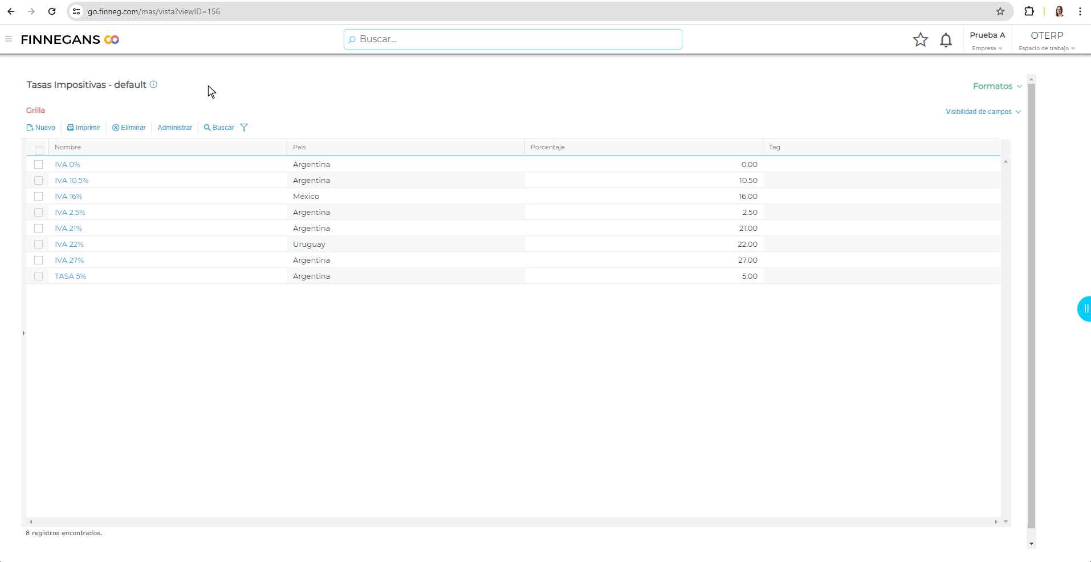
Task: Click the filter funnel icon
Action: [244, 128]
